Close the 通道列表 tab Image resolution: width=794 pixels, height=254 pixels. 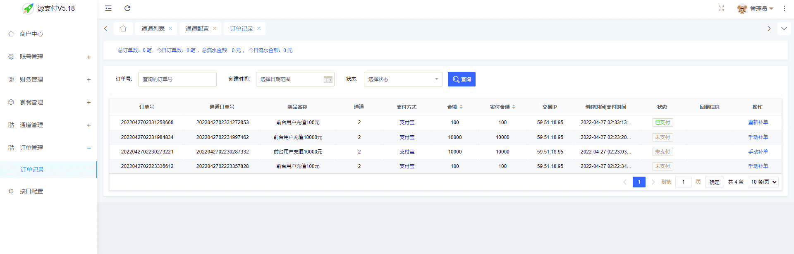pyautogui.click(x=170, y=29)
